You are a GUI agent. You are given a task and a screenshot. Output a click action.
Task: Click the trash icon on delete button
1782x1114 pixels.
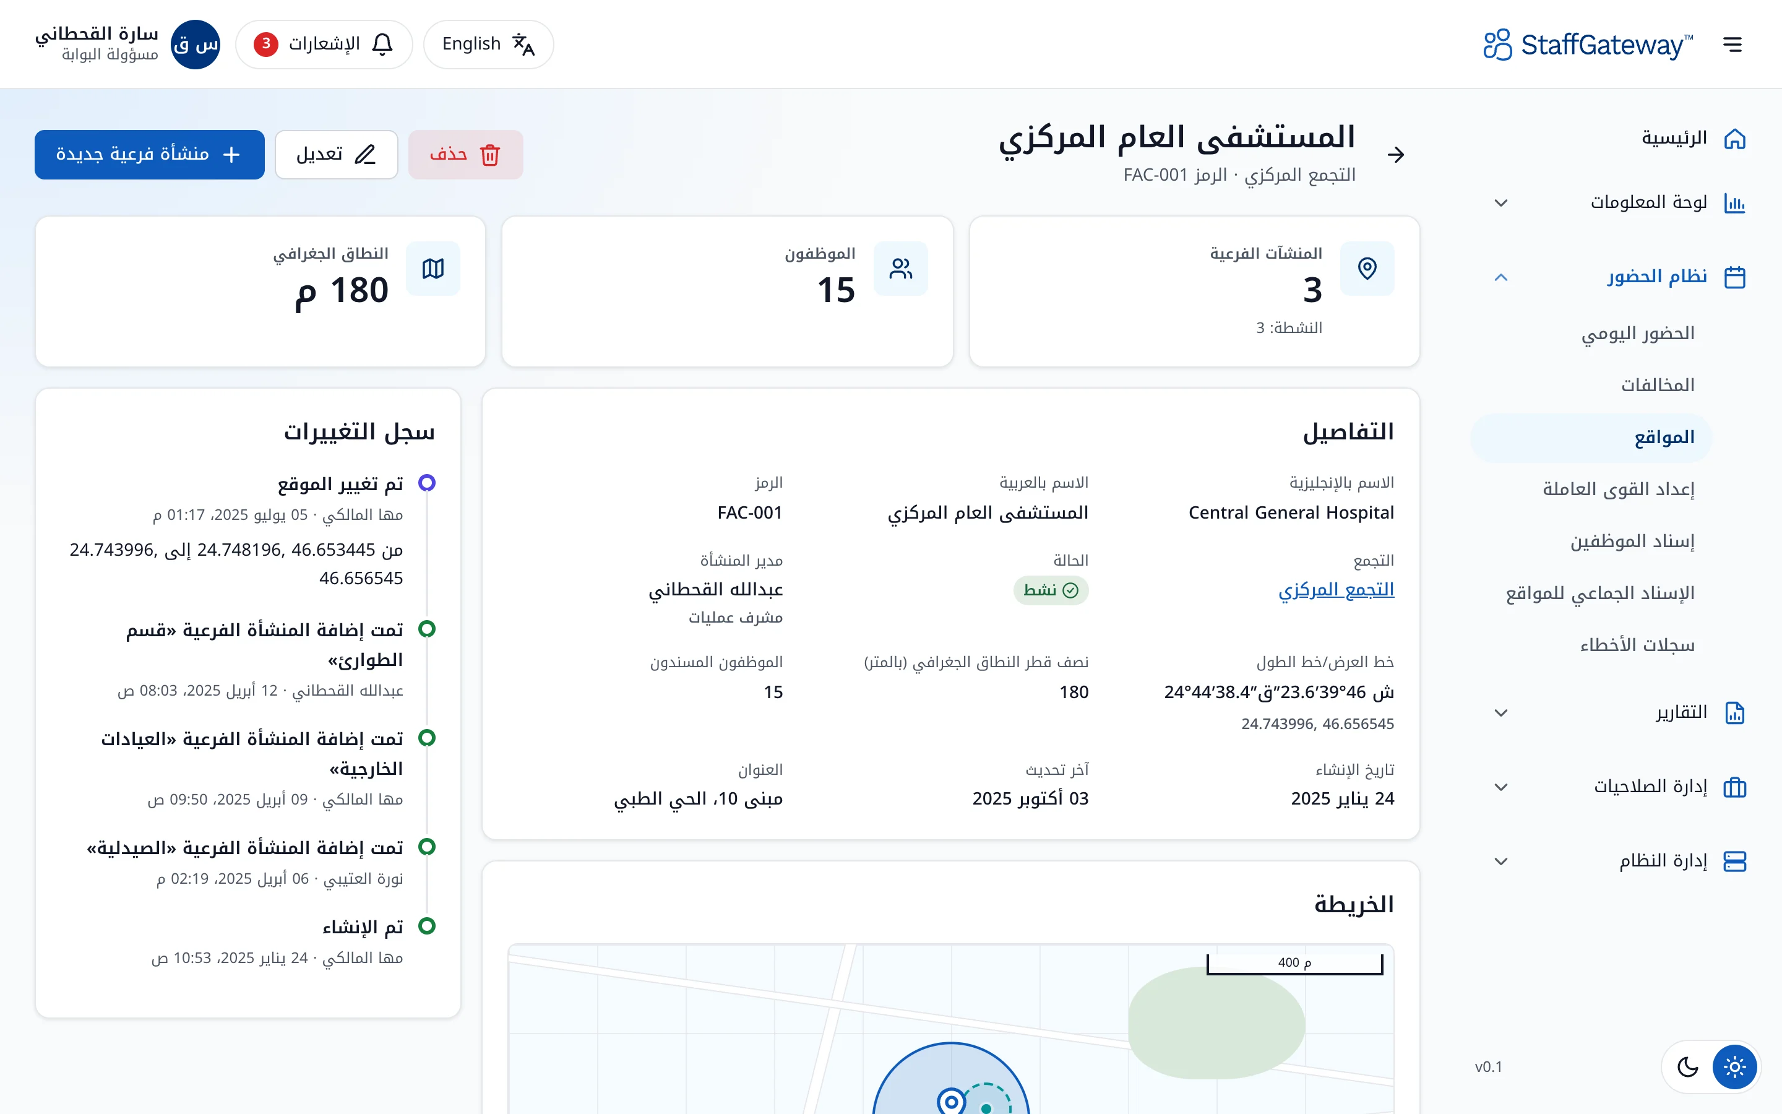pos(489,155)
